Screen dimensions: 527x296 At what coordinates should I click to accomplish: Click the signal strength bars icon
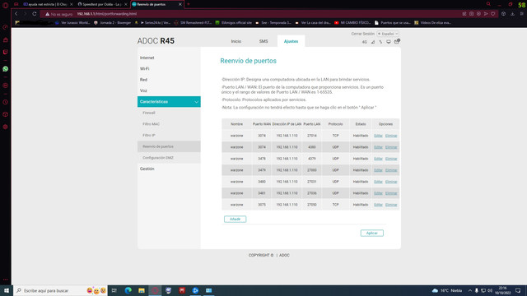coord(373,42)
